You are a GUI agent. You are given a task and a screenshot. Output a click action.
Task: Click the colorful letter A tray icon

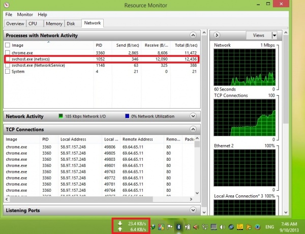[x=161, y=226]
